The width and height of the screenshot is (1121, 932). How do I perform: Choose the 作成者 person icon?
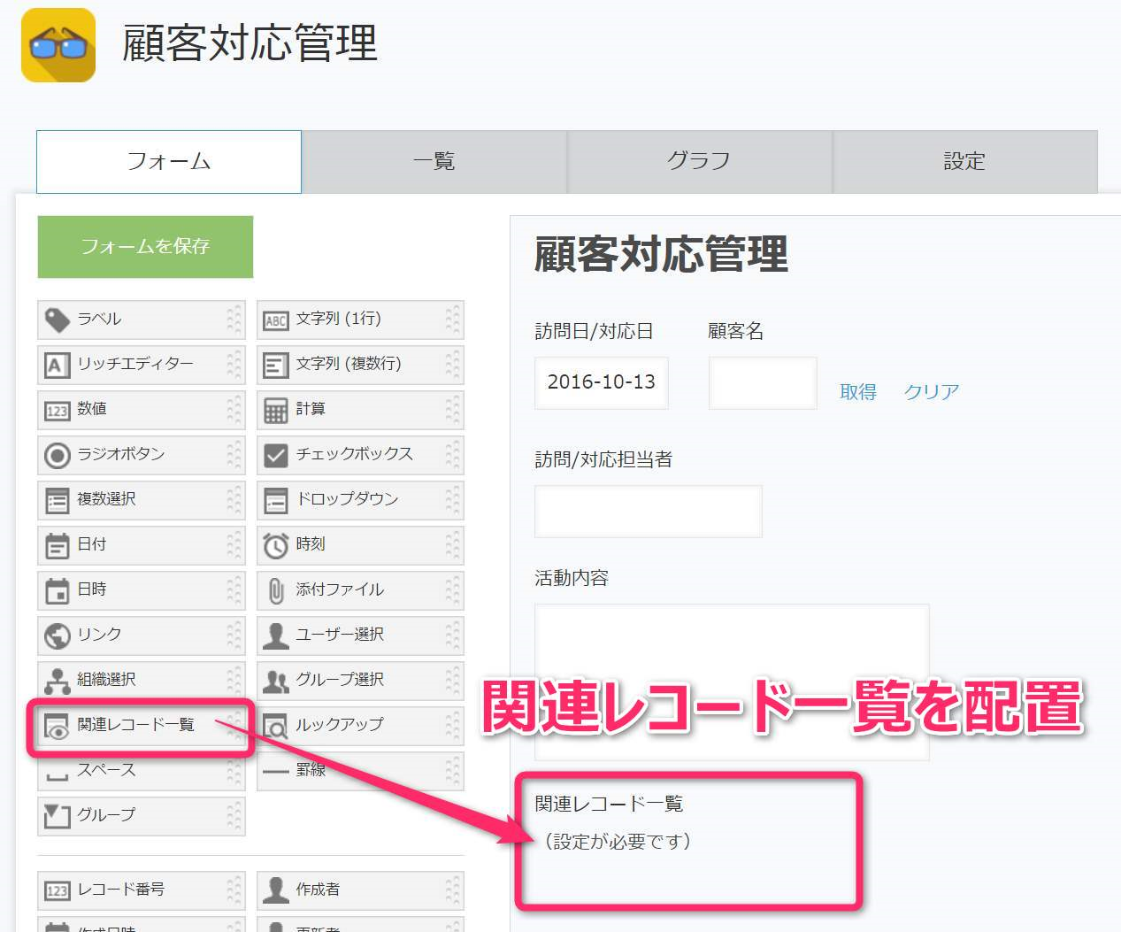click(276, 890)
